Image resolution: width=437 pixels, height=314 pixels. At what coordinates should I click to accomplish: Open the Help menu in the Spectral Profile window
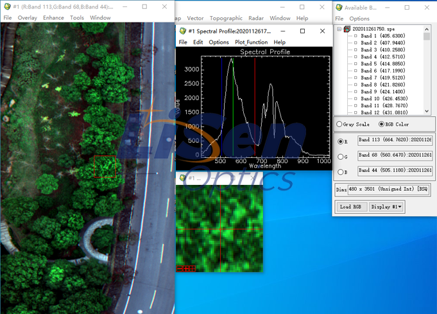tap(280, 42)
